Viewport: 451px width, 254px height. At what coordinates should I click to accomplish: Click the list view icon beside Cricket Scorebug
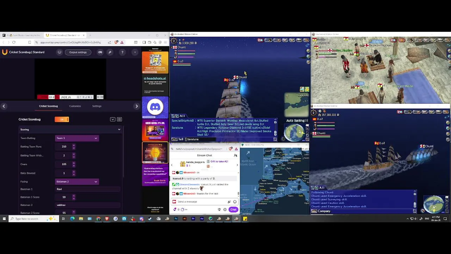tap(119, 119)
